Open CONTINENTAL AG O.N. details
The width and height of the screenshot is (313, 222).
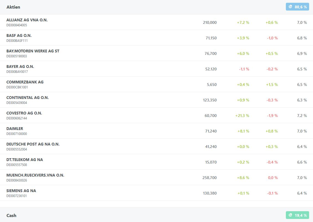pyautogui.click(x=27, y=98)
